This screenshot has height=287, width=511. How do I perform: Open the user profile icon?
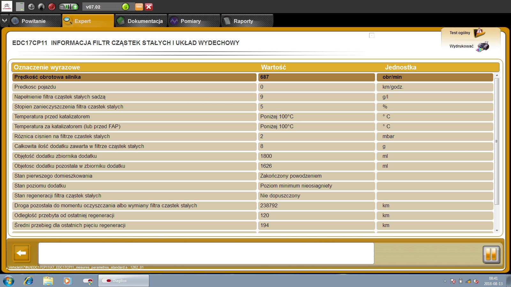tap(42, 7)
